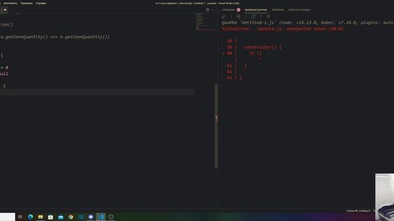Launch Google Chrome from the taskbar
This screenshot has width=394, height=221.
pos(71,217)
